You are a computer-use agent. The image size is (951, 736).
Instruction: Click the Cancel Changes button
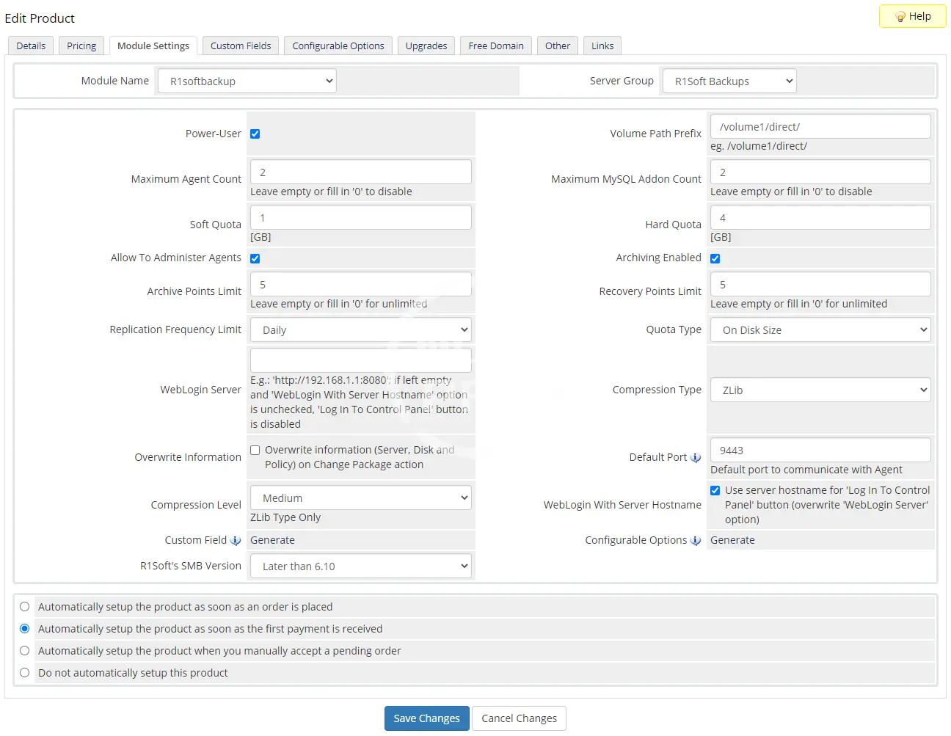point(519,718)
